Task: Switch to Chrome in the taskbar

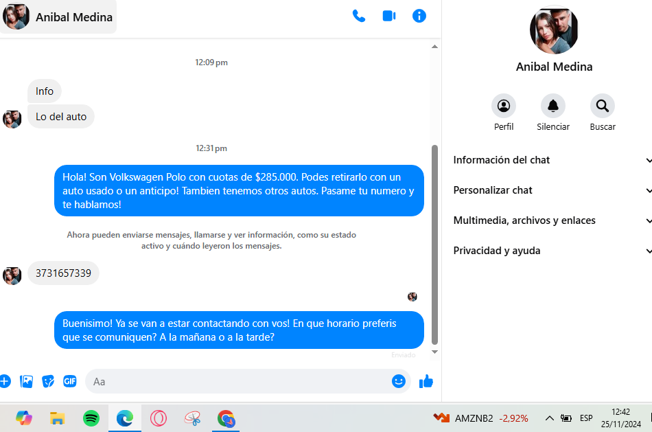Action: pos(226,418)
